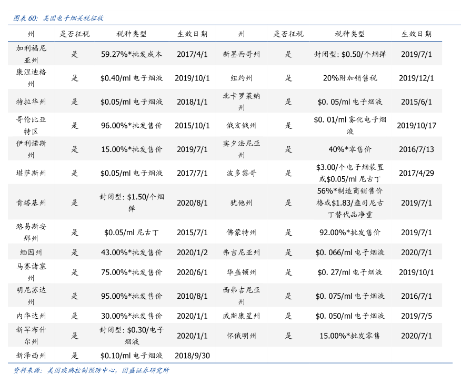Click the left 税种类型 column header

click(132, 34)
